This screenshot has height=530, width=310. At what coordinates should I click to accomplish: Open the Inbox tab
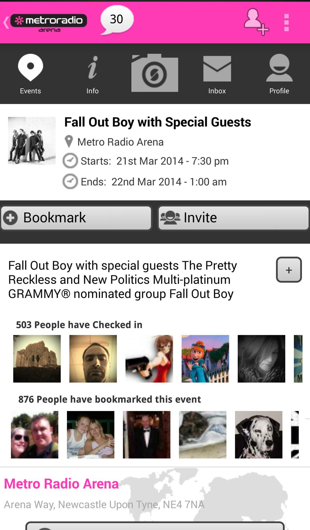[217, 74]
